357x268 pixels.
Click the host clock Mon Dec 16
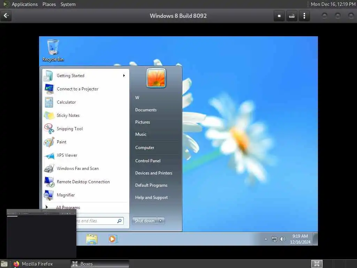[x=333, y=4]
